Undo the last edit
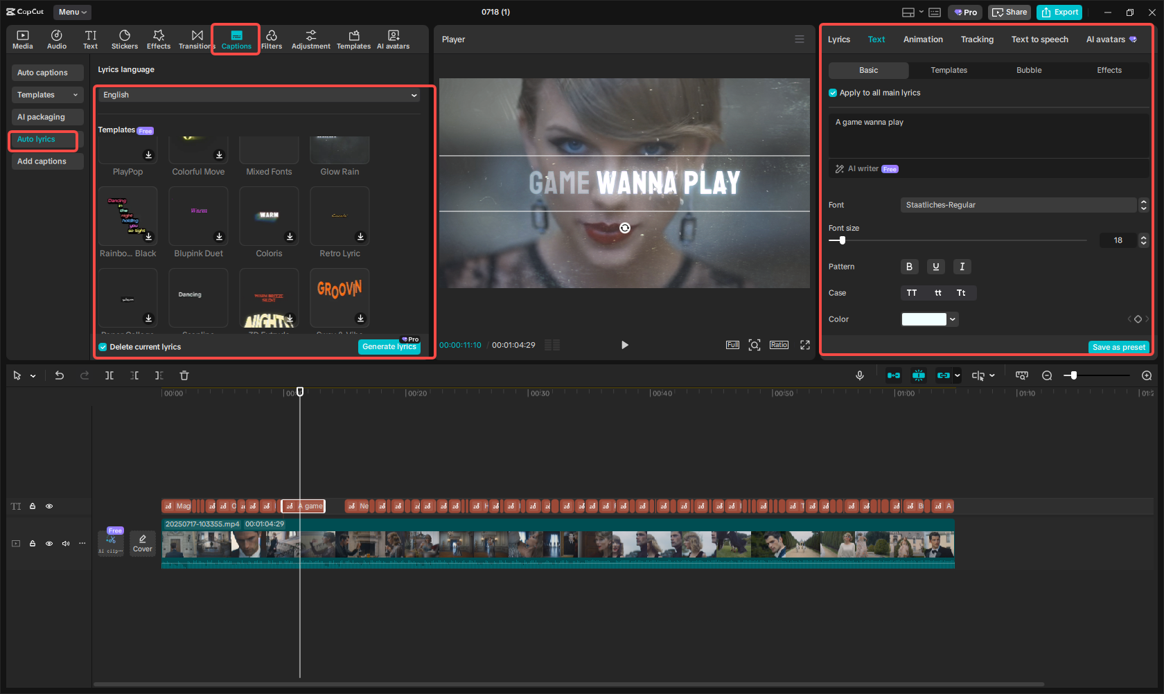Image resolution: width=1164 pixels, height=694 pixels. click(60, 375)
